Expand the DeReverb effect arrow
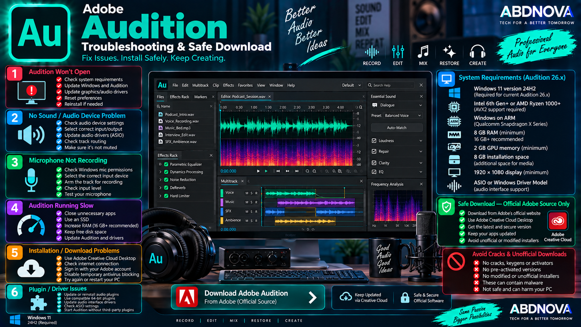This screenshot has height=327, width=581. [160, 188]
